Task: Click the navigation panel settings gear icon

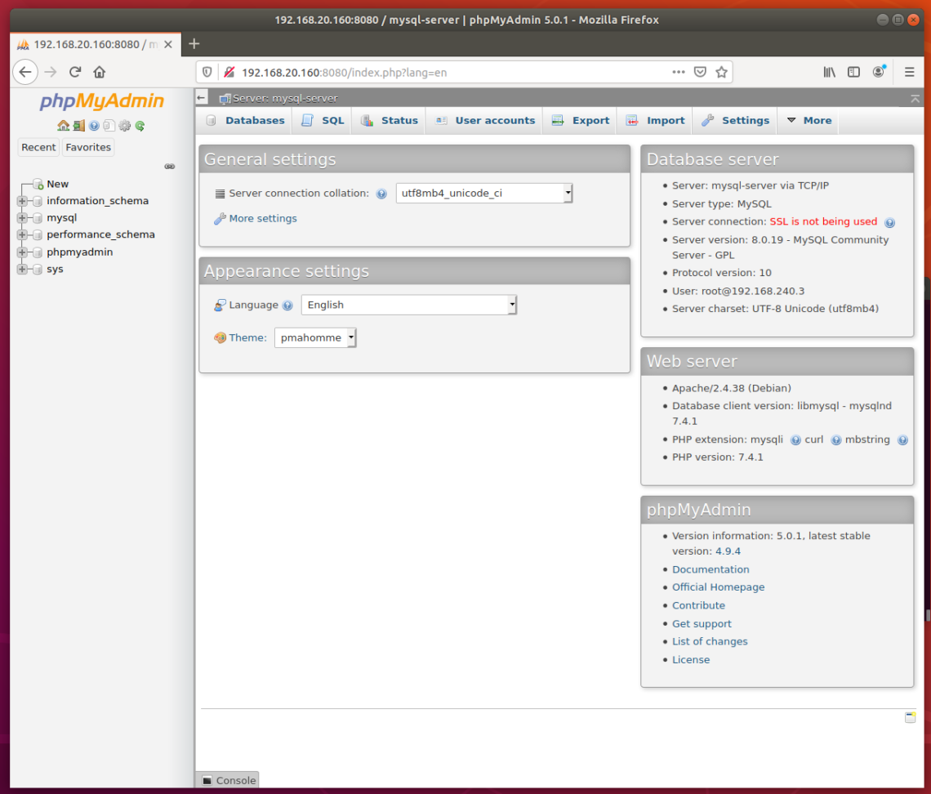Action: (x=124, y=125)
